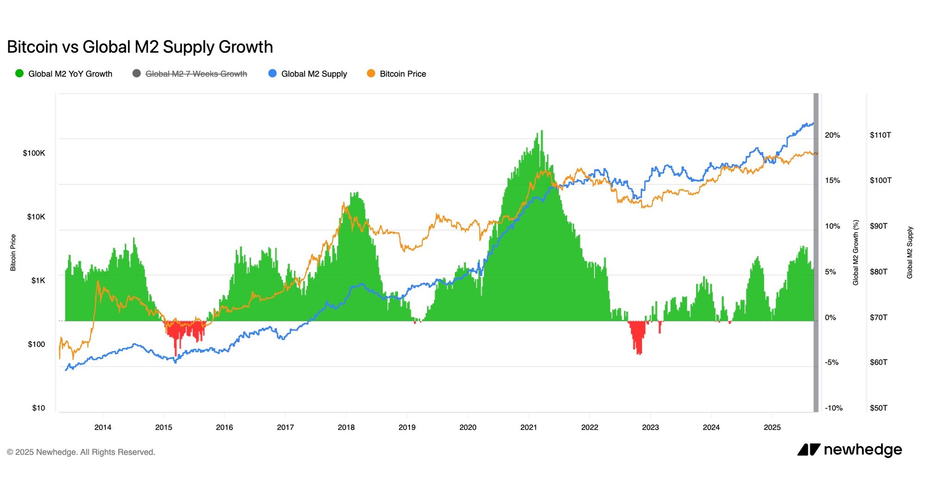Toggle the Bitcoin Price series label

coord(403,74)
